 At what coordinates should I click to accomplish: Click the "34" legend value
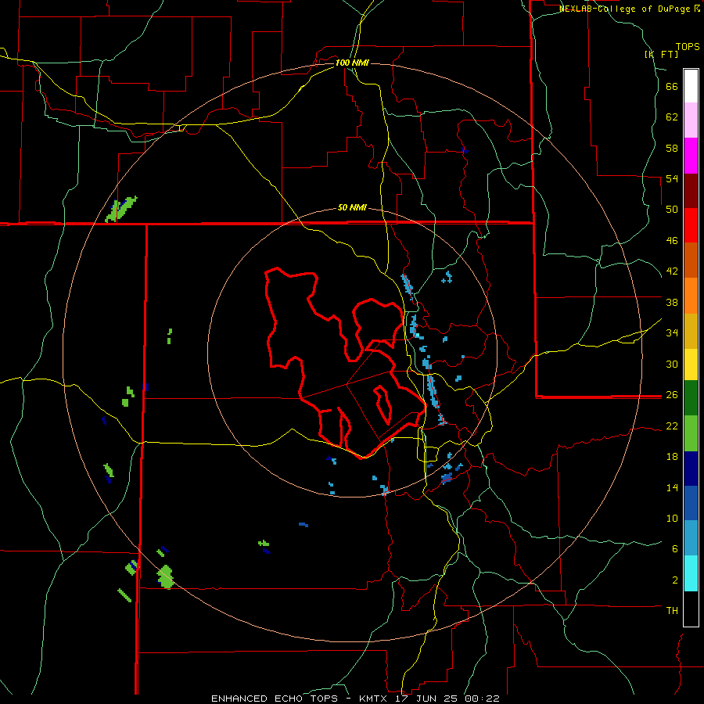(x=672, y=333)
